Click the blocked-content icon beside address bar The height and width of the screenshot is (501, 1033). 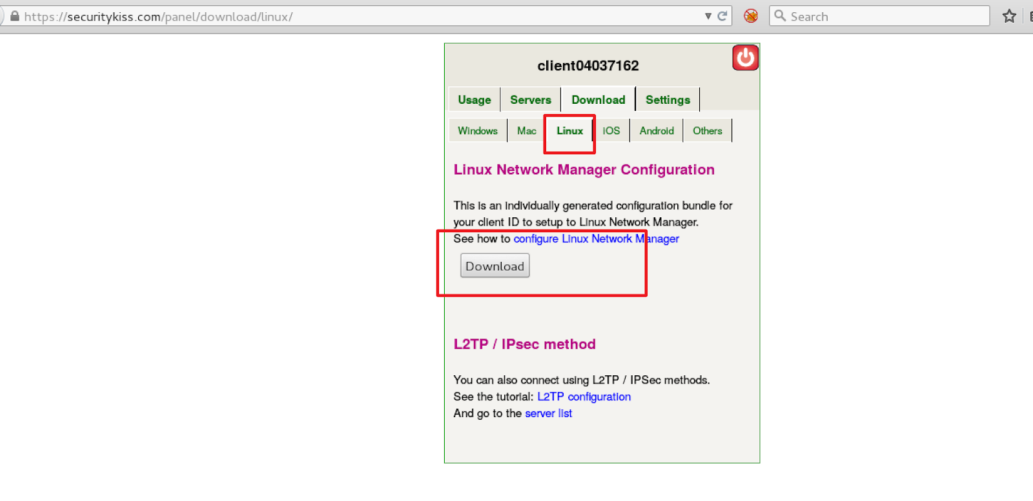(750, 16)
